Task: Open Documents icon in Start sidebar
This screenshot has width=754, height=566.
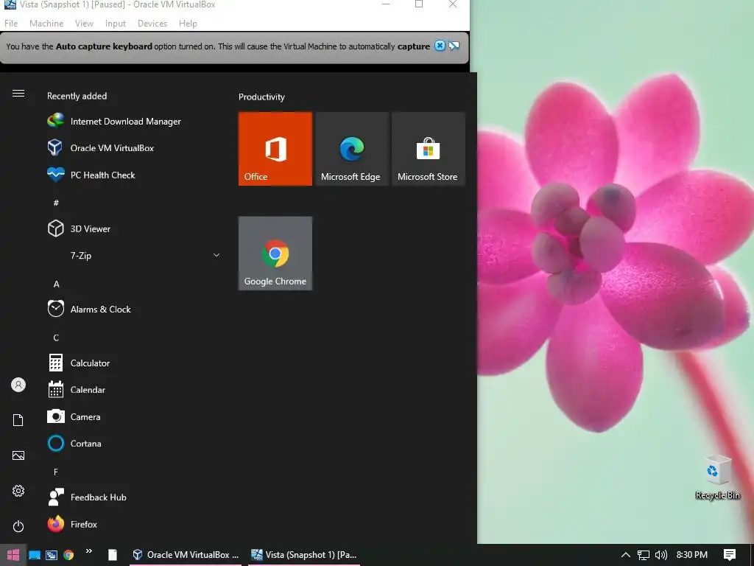Action: tap(18, 420)
